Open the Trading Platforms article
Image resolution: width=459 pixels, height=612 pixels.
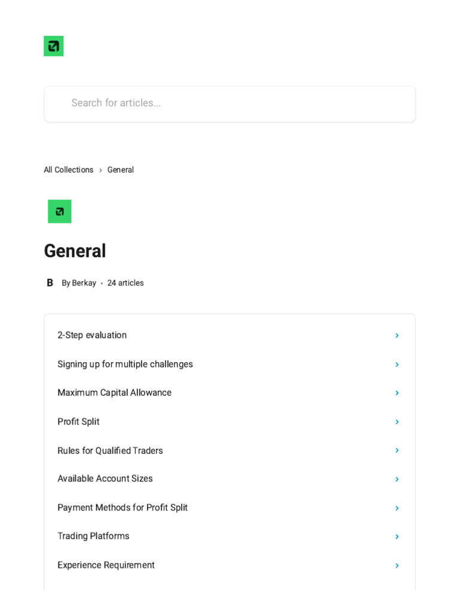coord(93,536)
